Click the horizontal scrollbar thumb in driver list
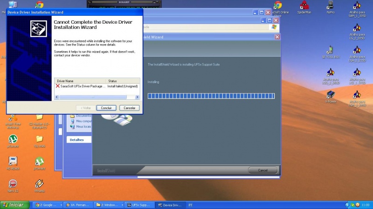The image size is (373, 209). 93,97
